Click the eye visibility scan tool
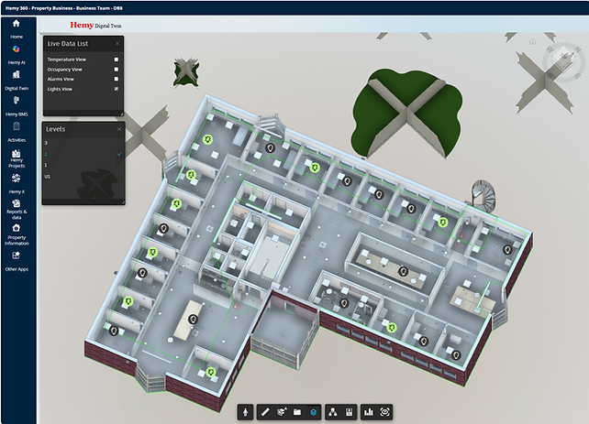 point(384,412)
